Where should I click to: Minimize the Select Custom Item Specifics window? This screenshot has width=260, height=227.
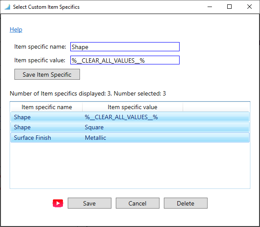point(210,7)
